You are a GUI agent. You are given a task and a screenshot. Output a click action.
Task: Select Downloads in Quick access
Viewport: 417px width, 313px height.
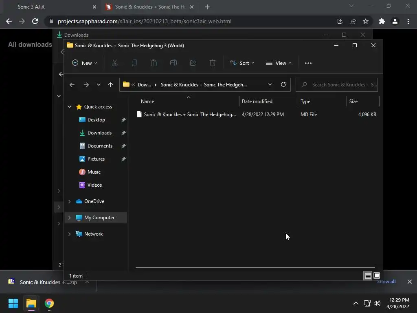click(99, 133)
